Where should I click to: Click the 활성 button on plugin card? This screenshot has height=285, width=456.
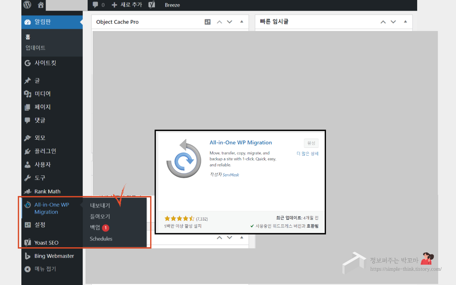pos(311,143)
